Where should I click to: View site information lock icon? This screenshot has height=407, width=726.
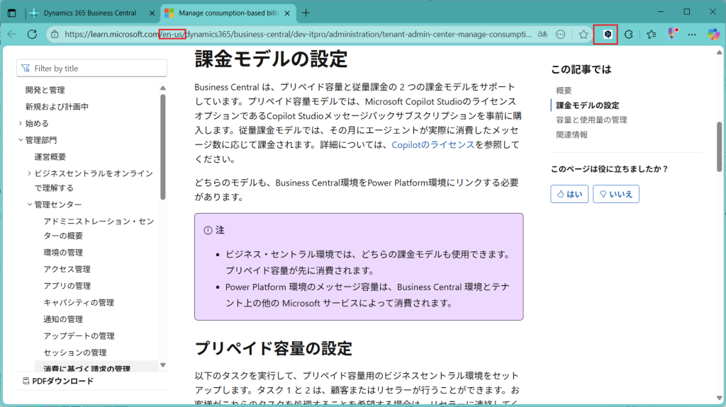pyautogui.click(x=55, y=34)
